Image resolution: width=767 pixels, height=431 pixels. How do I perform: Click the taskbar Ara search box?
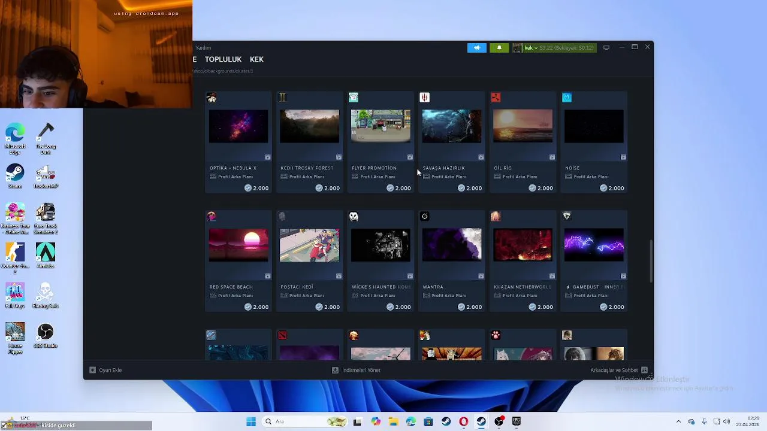point(306,421)
